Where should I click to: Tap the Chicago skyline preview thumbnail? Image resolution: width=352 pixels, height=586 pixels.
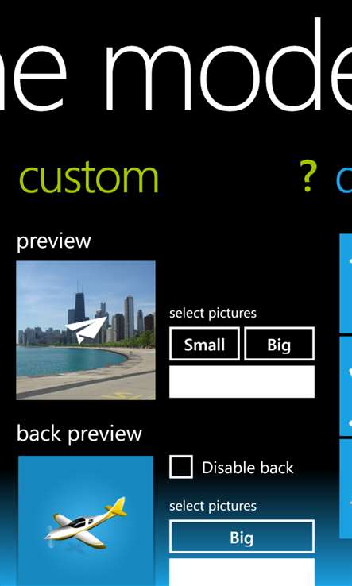[x=86, y=330]
